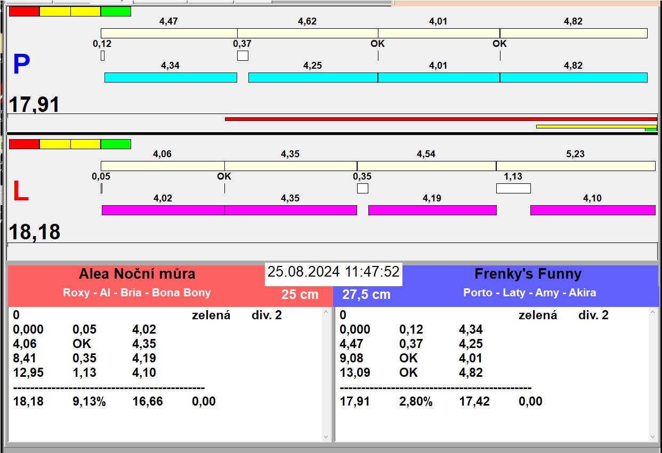Click the 12,95 value in the left results

[28, 373]
